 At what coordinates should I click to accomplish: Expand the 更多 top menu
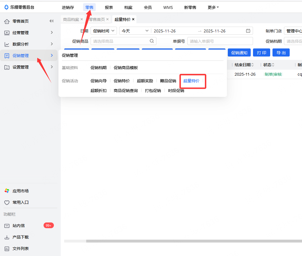tap(213, 7)
